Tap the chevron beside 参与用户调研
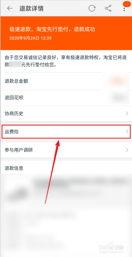 (127, 150)
